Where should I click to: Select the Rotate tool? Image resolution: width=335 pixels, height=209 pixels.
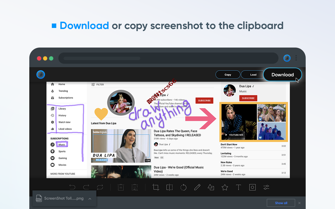[183, 187]
